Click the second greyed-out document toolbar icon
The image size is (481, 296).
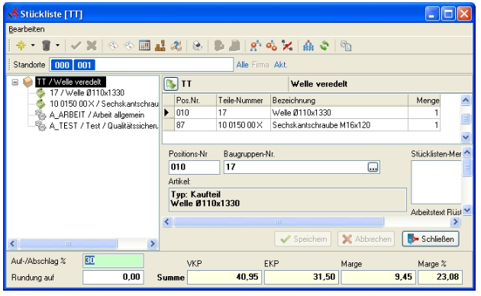[x=234, y=46]
